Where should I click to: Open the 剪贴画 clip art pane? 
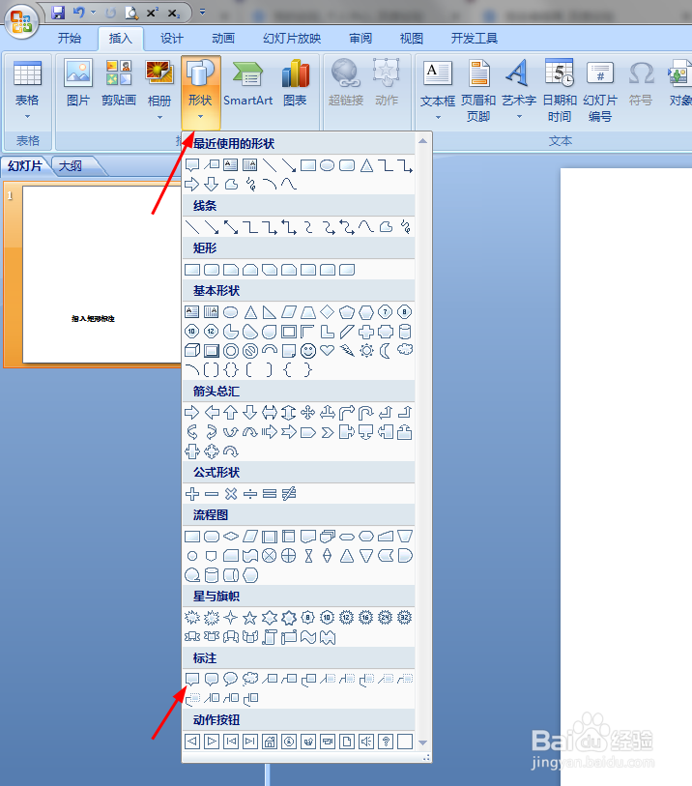(x=119, y=84)
